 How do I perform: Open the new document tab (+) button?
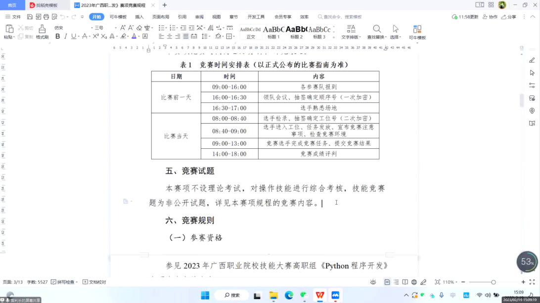[165, 5]
